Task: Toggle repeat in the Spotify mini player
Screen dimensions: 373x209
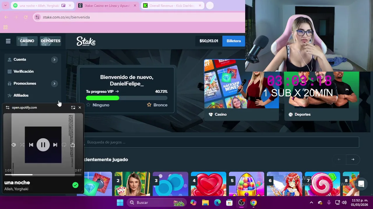Action: 64,145
